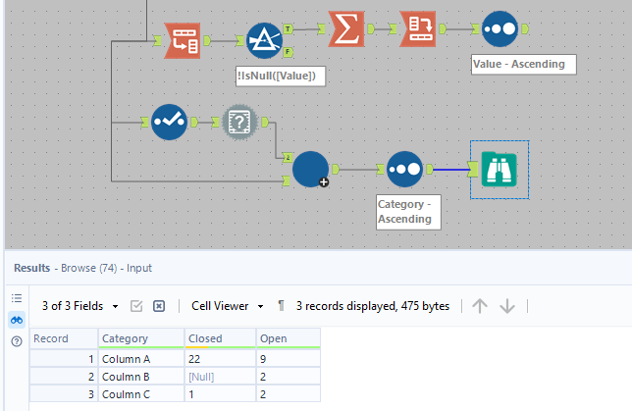632x411 pixels.
Task: Select the Closed value 22 cell
Action: click(x=220, y=359)
